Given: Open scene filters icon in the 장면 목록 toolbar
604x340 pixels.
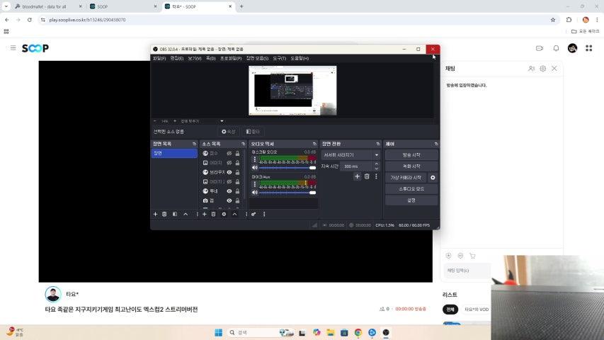Looking at the screenshot, I should point(175,214).
